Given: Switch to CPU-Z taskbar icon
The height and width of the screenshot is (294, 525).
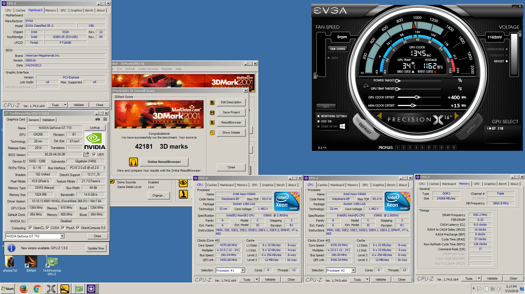Looking at the screenshot, I should click(91, 289).
